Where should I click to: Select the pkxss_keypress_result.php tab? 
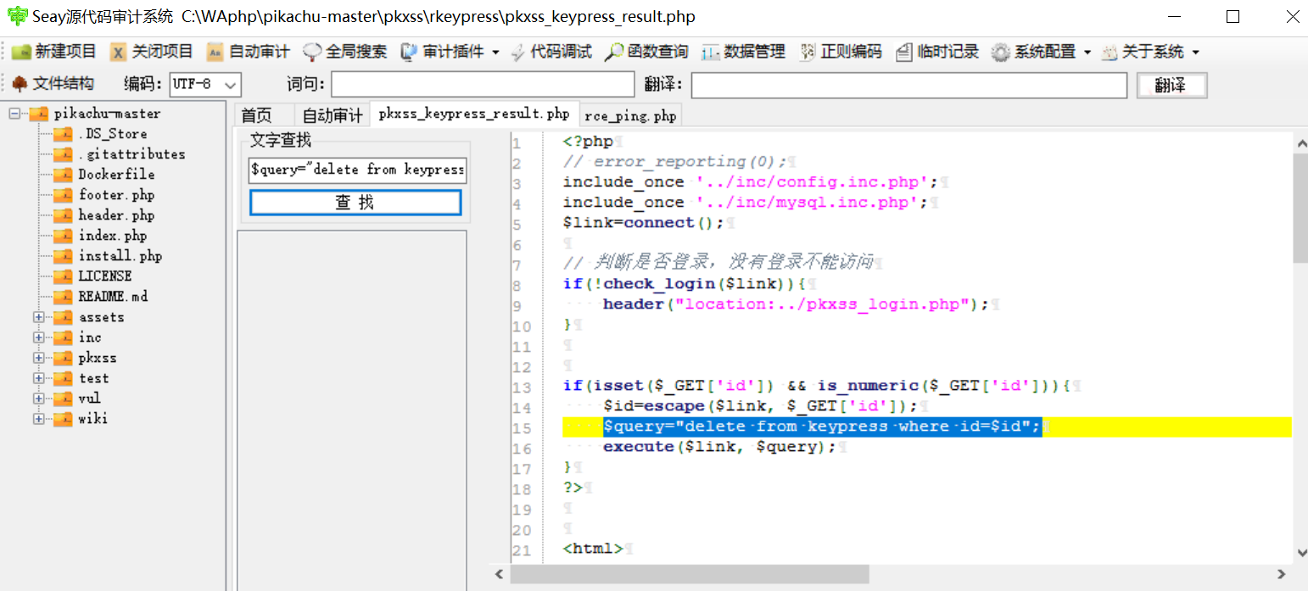(x=474, y=114)
